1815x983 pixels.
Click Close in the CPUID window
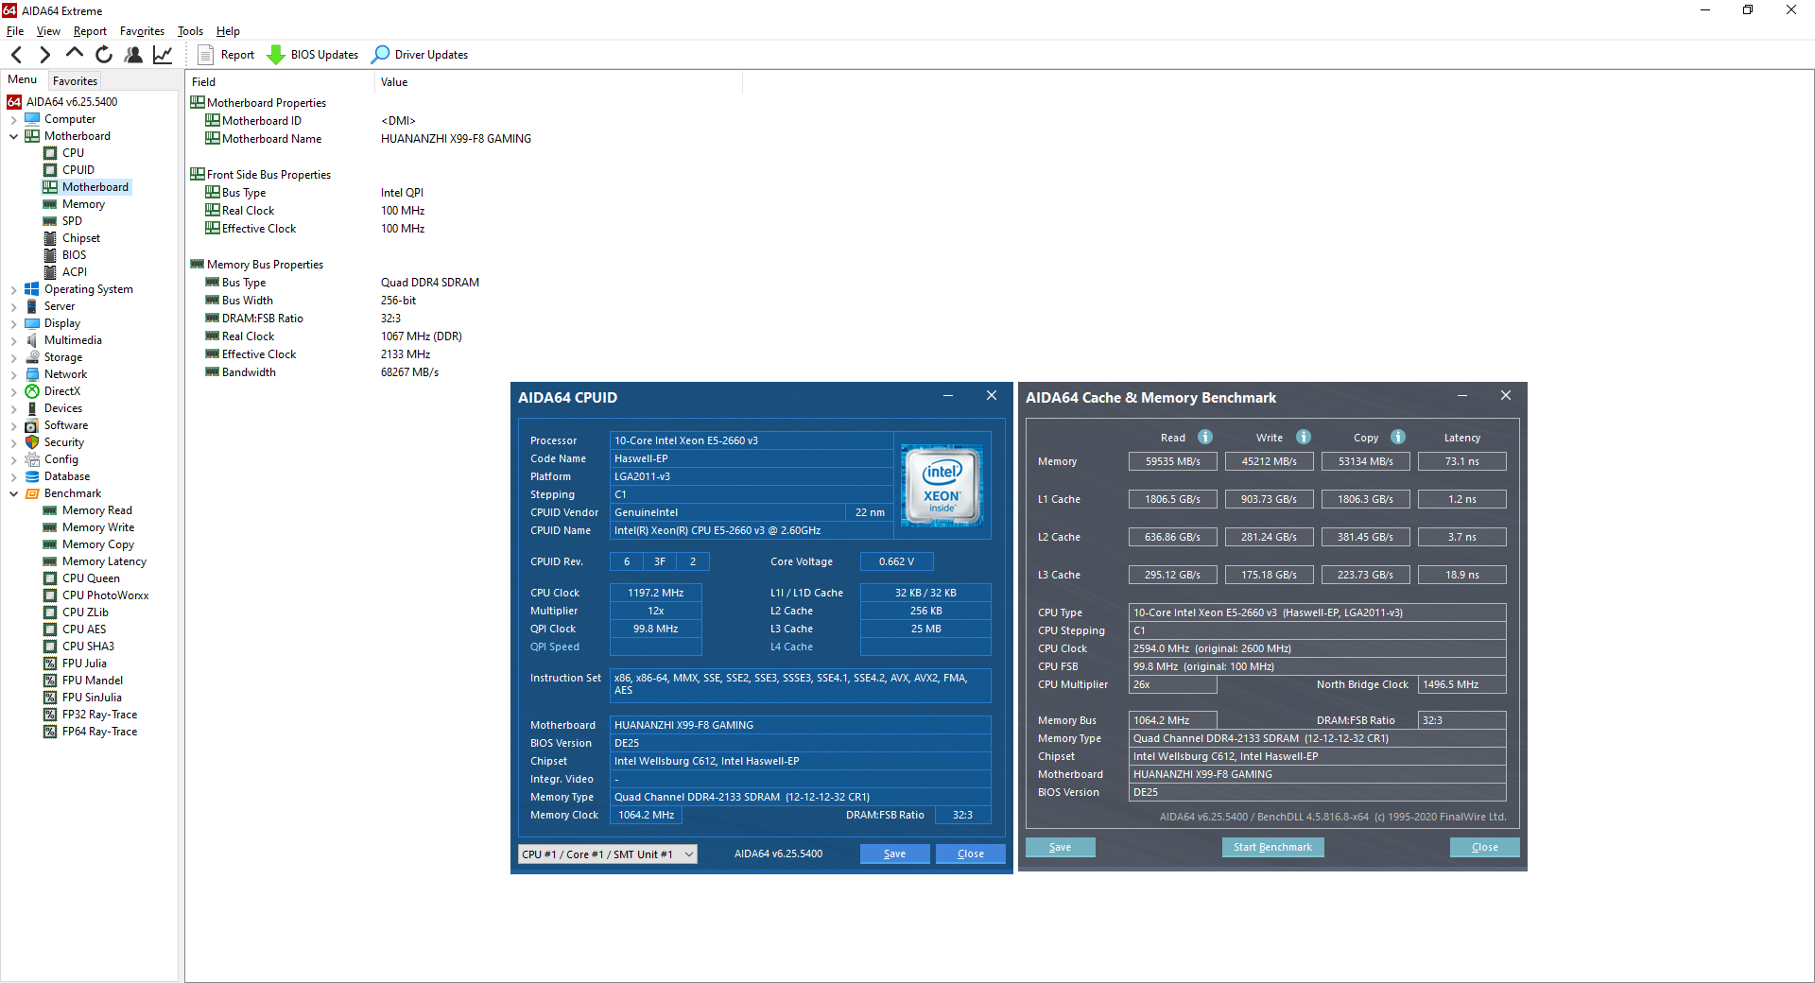970,854
